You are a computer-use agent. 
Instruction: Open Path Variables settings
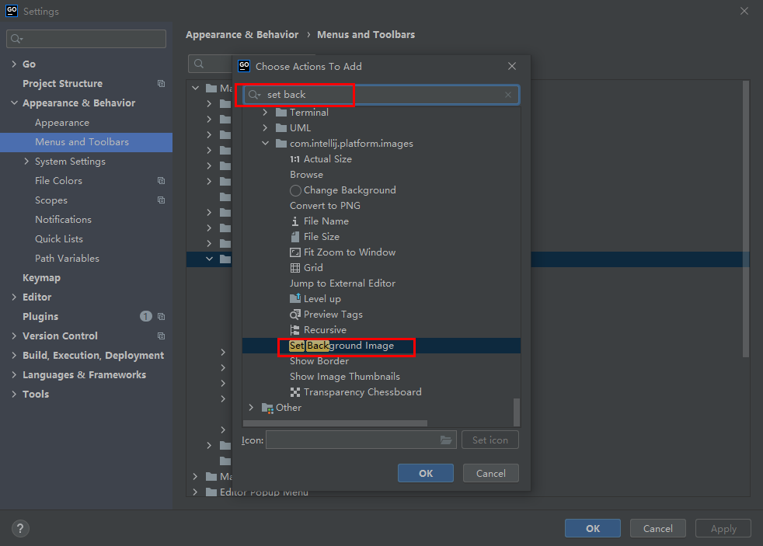click(x=67, y=259)
